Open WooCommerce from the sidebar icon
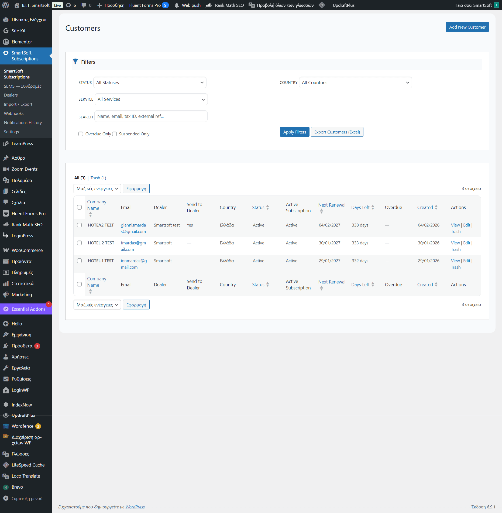This screenshot has width=502, height=514. [6, 250]
